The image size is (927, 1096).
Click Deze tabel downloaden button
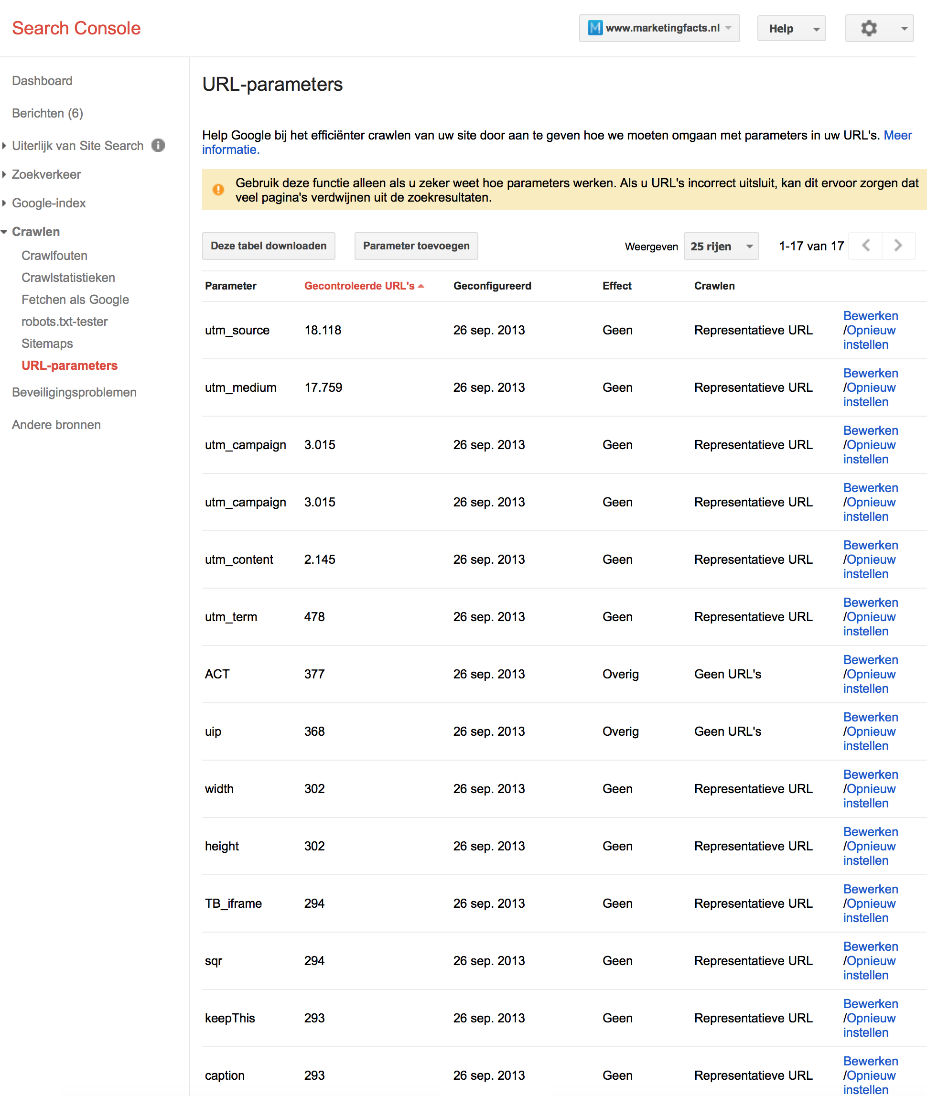[x=269, y=246]
